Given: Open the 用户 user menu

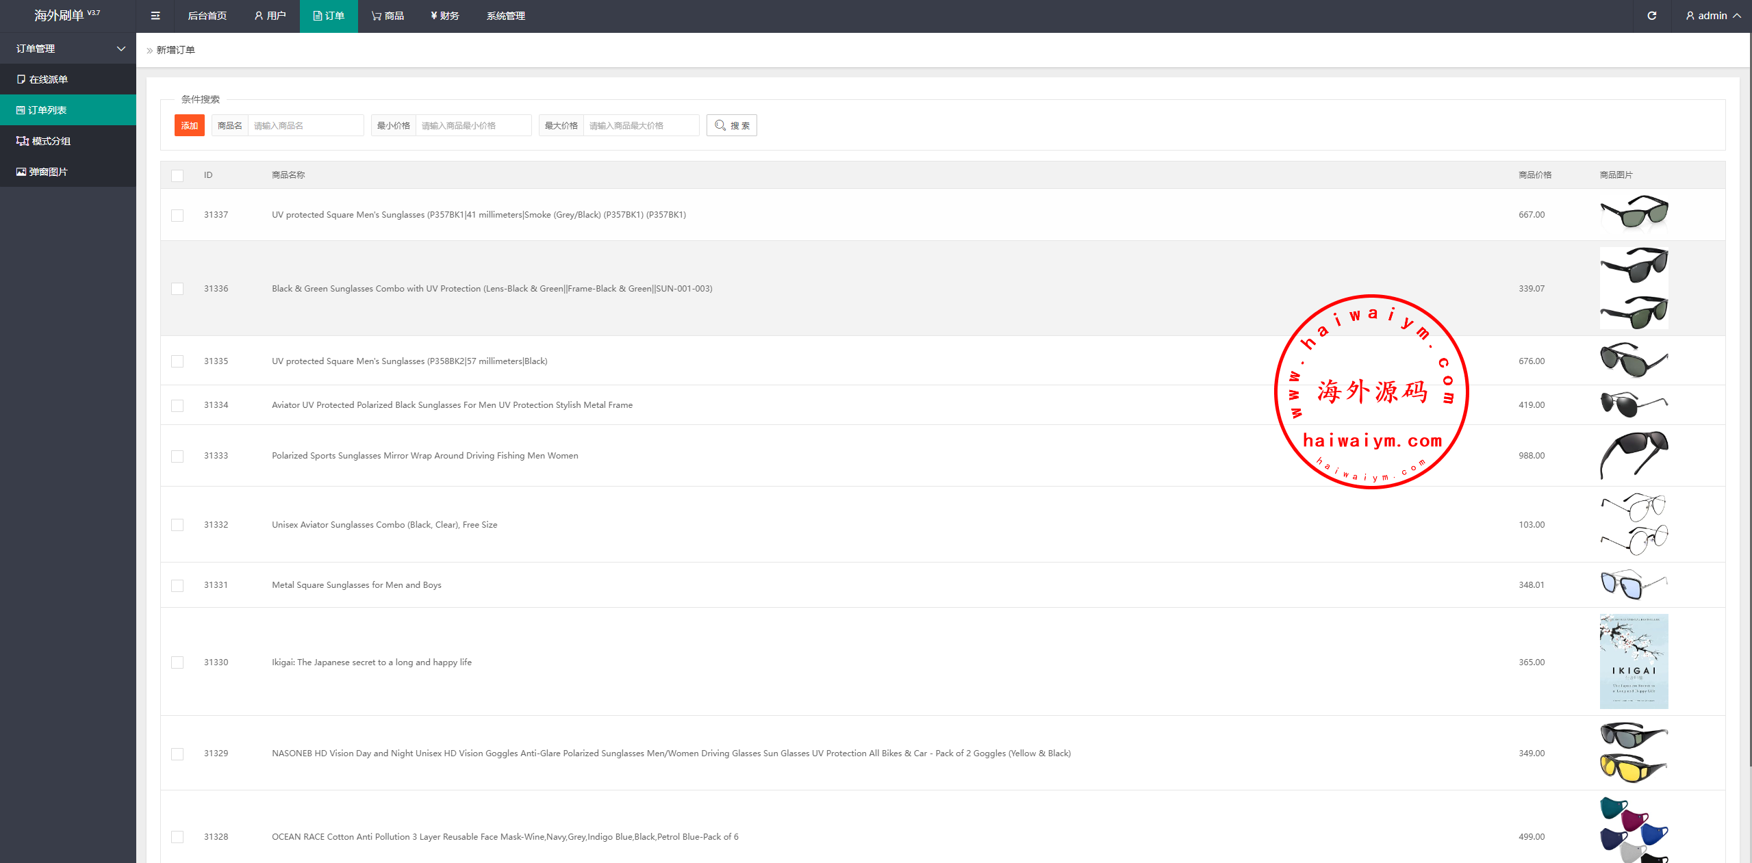Looking at the screenshot, I should click(x=270, y=16).
